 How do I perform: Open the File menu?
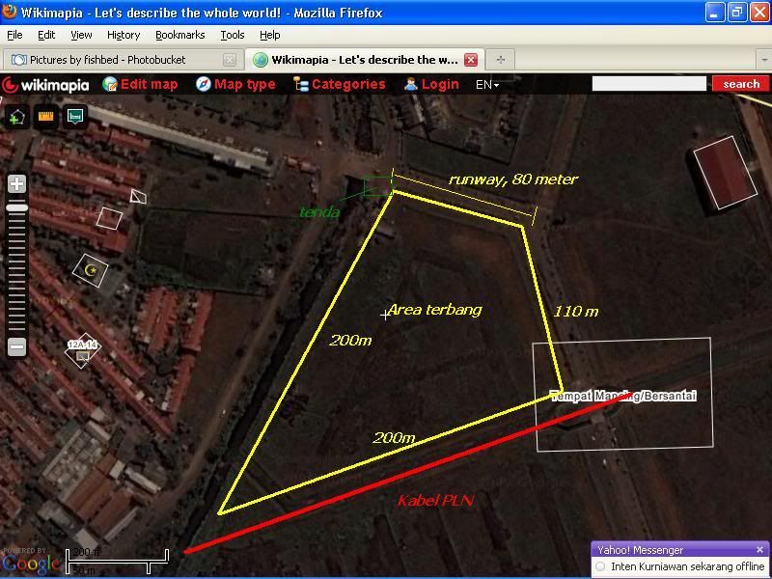pyautogui.click(x=14, y=35)
